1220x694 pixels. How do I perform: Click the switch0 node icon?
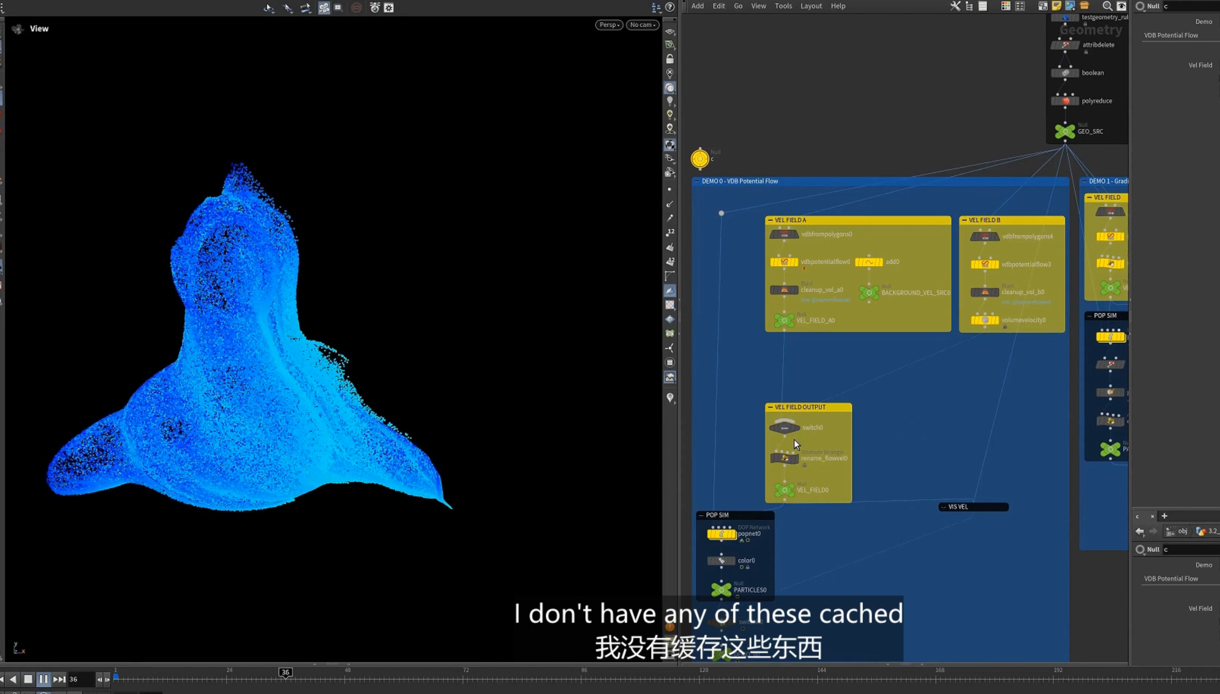point(784,427)
